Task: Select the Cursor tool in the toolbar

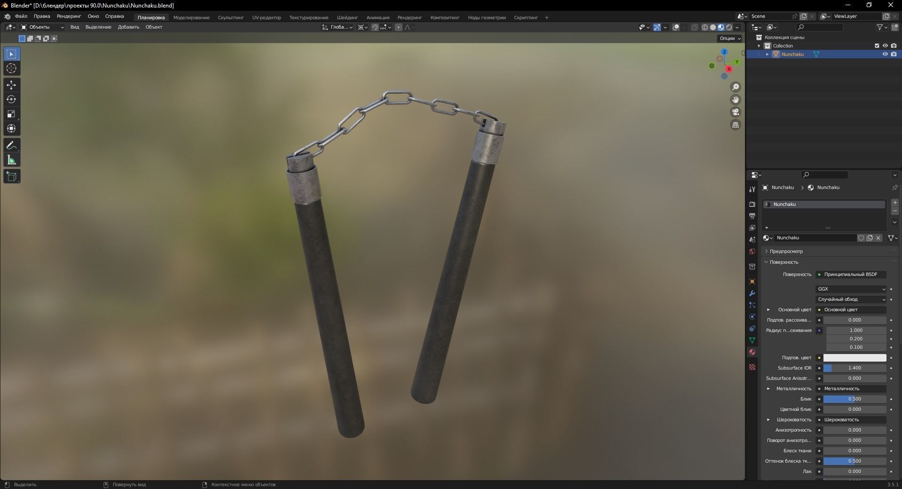Action: [x=11, y=69]
